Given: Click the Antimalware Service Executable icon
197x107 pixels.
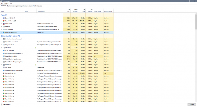Looking at the screenshot, I should coord(4,39).
